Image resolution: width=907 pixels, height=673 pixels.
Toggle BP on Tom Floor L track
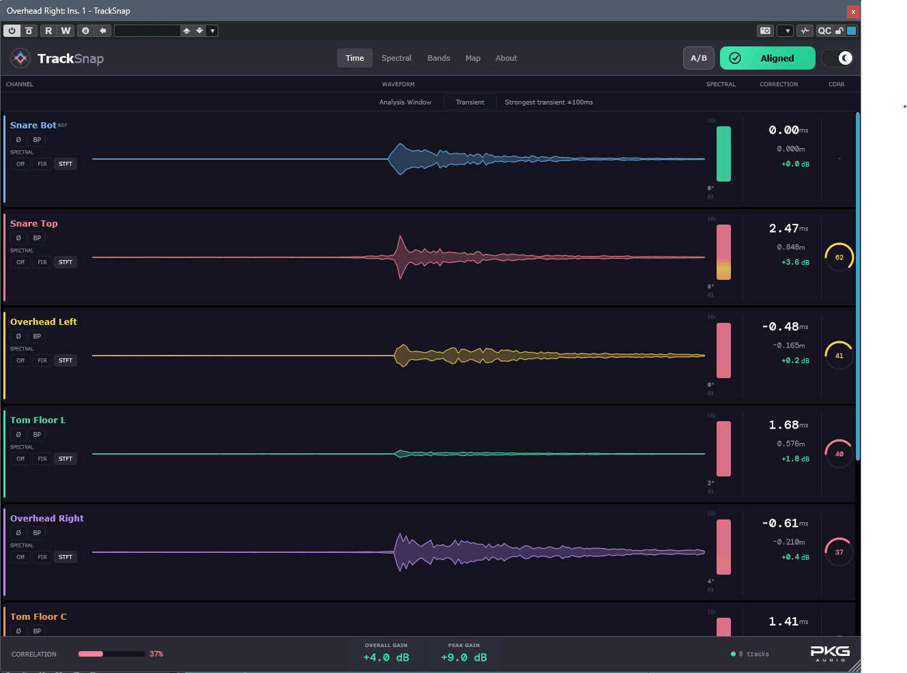click(37, 434)
